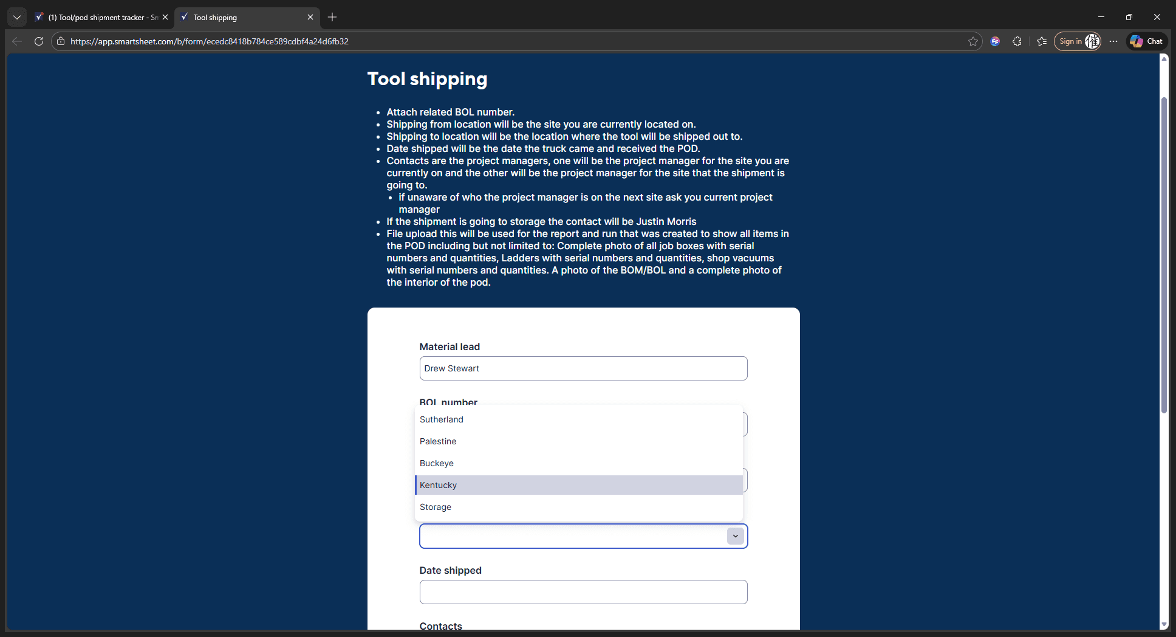Open the tab search dropdown arrow
The width and height of the screenshot is (1176, 637).
[17, 17]
